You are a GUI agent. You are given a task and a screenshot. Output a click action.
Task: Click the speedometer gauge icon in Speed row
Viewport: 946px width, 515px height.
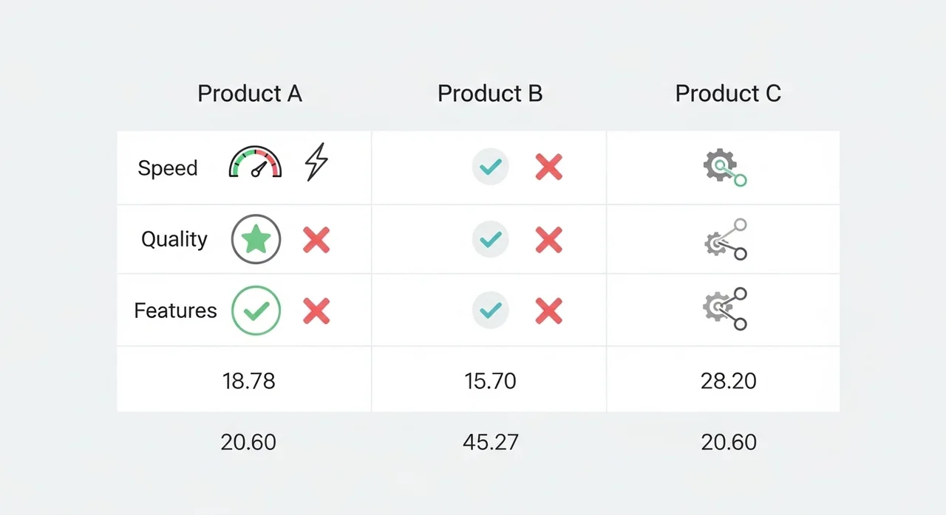click(x=256, y=163)
